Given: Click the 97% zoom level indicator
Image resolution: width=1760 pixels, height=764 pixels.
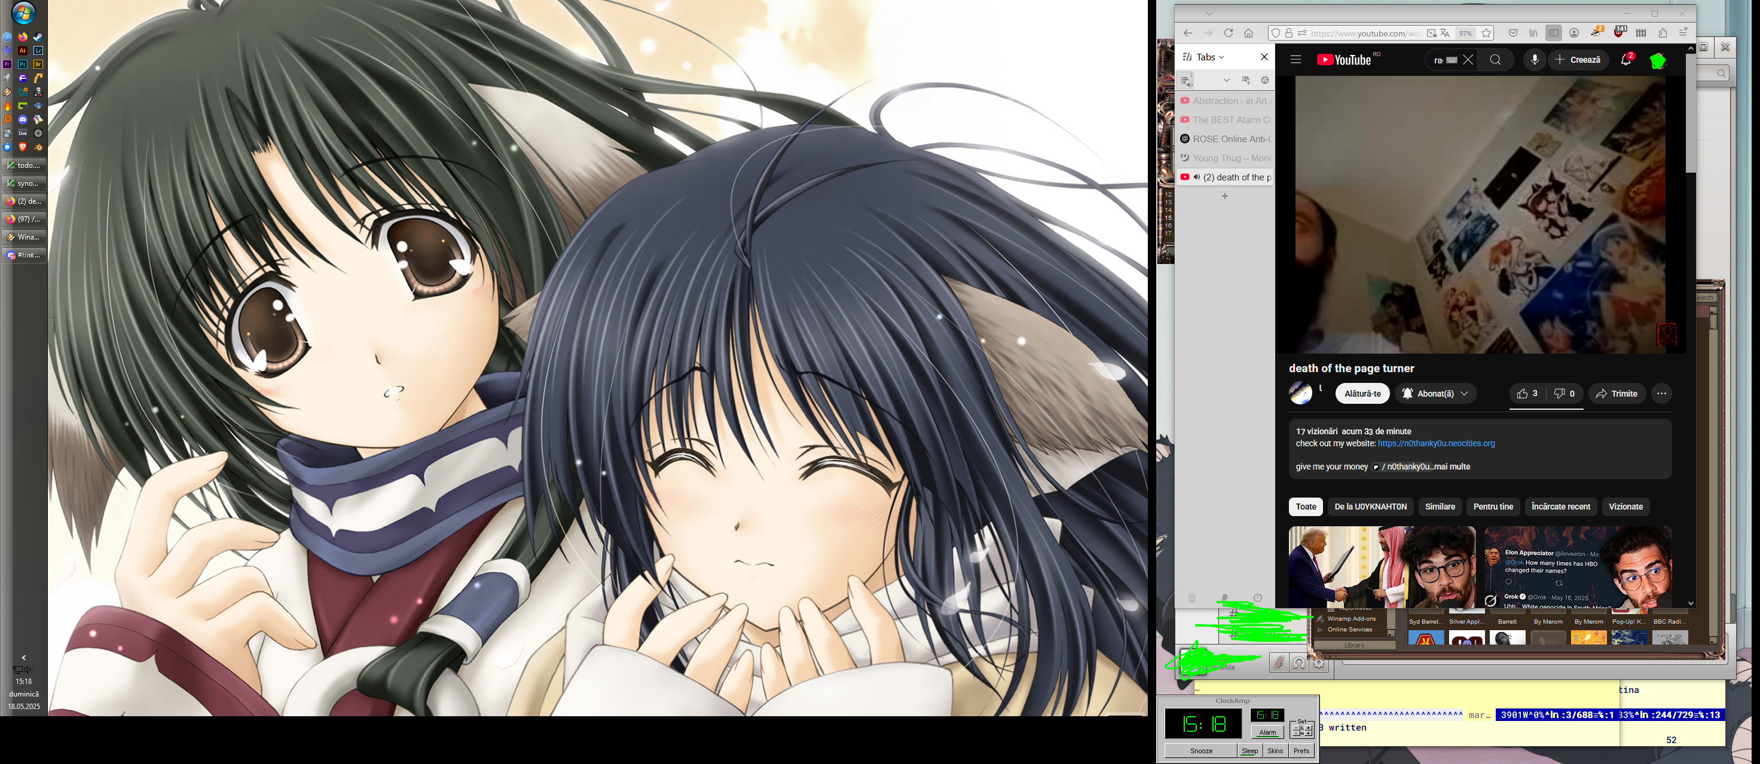Looking at the screenshot, I should (x=1465, y=33).
